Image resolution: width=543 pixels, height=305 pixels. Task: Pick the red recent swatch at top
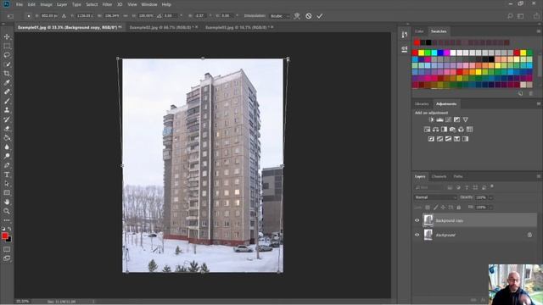(417, 42)
